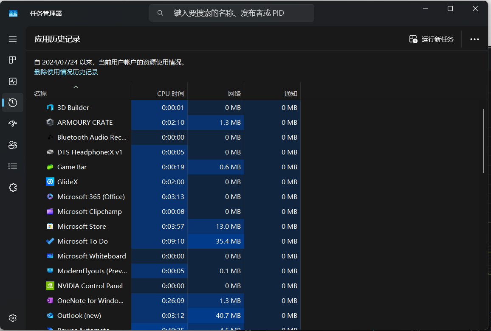Image resolution: width=491 pixels, height=331 pixels.
Task: Click 运行新任务 button
Action: point(431,39)
